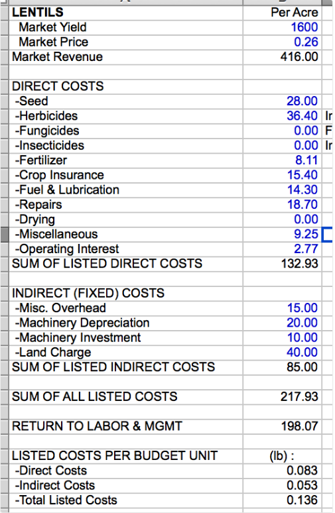335x513 pixels.
Task: Select the LENTILS heading cell
Action: pos(126,13)
